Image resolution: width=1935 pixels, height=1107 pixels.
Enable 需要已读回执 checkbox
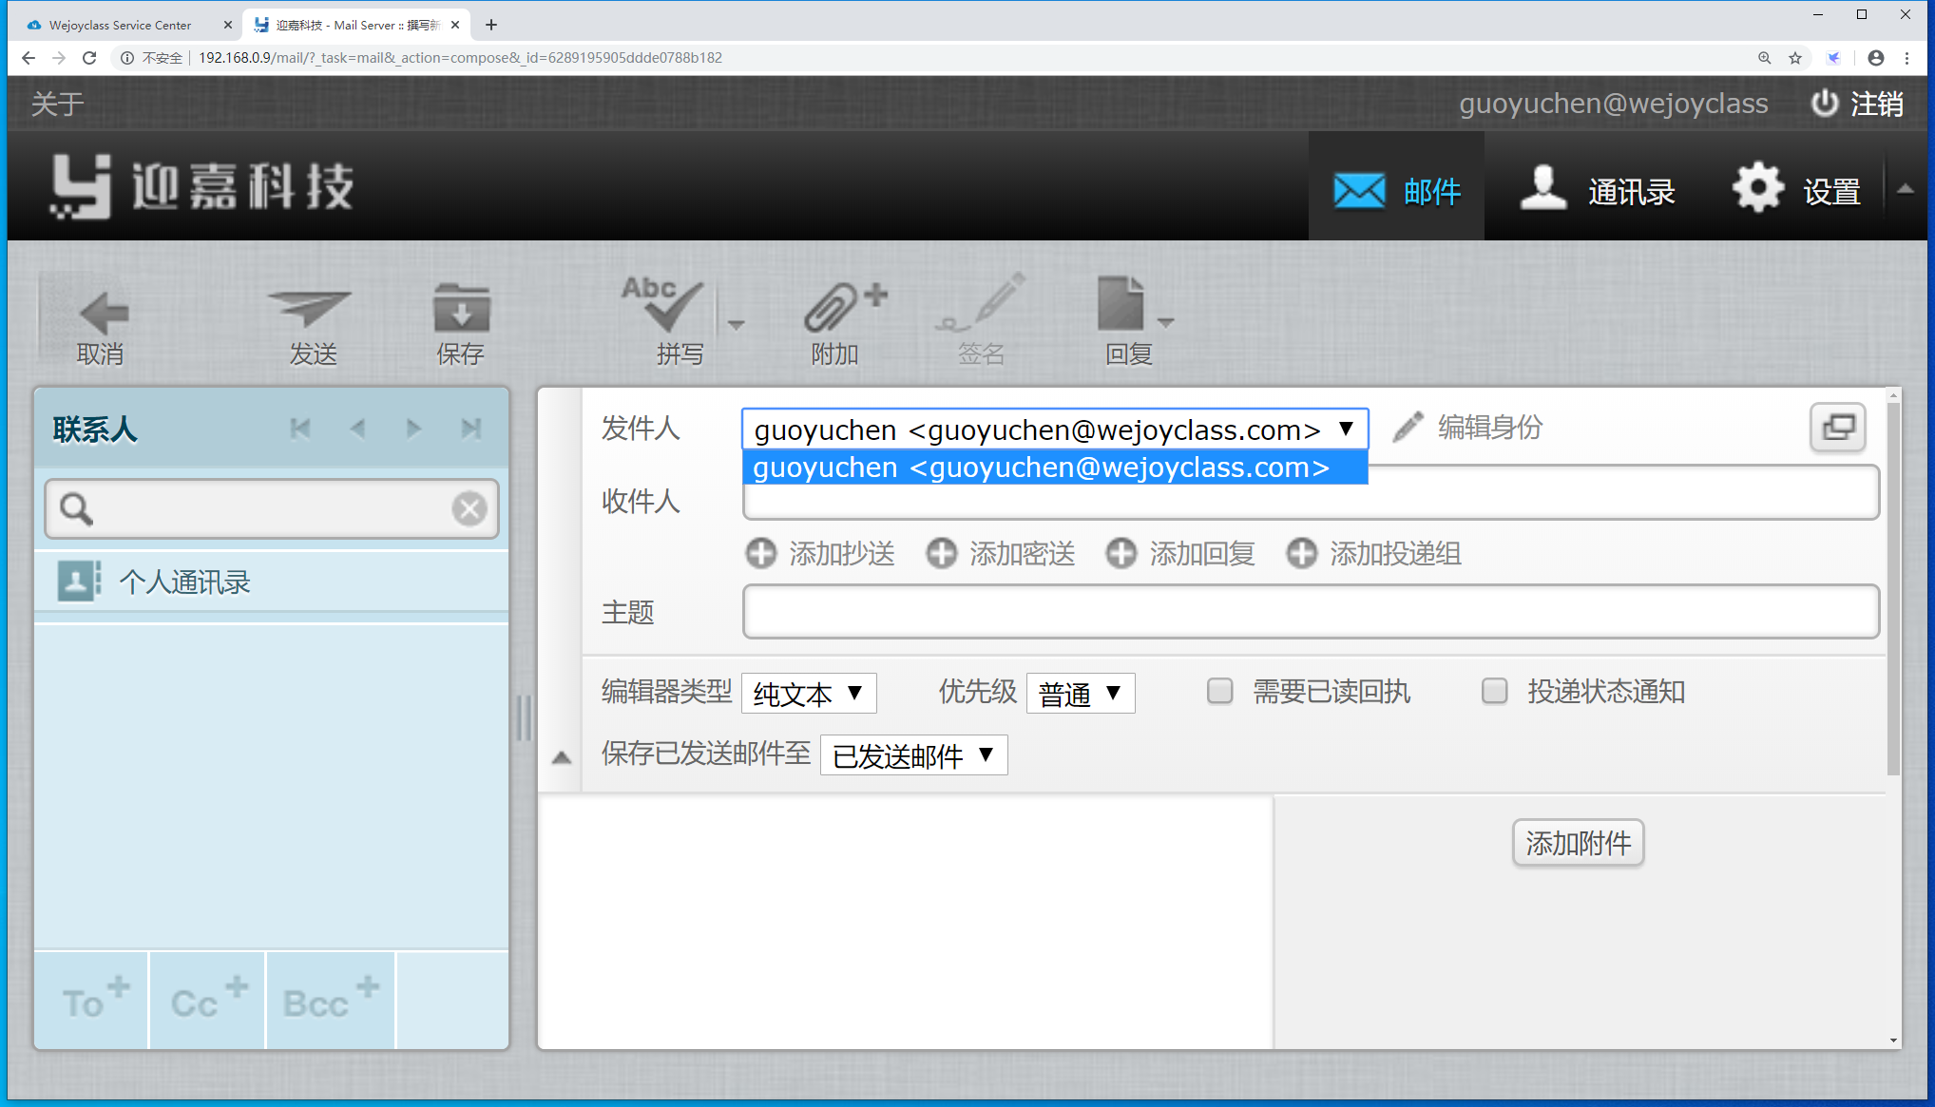[x=1219, y=691]
